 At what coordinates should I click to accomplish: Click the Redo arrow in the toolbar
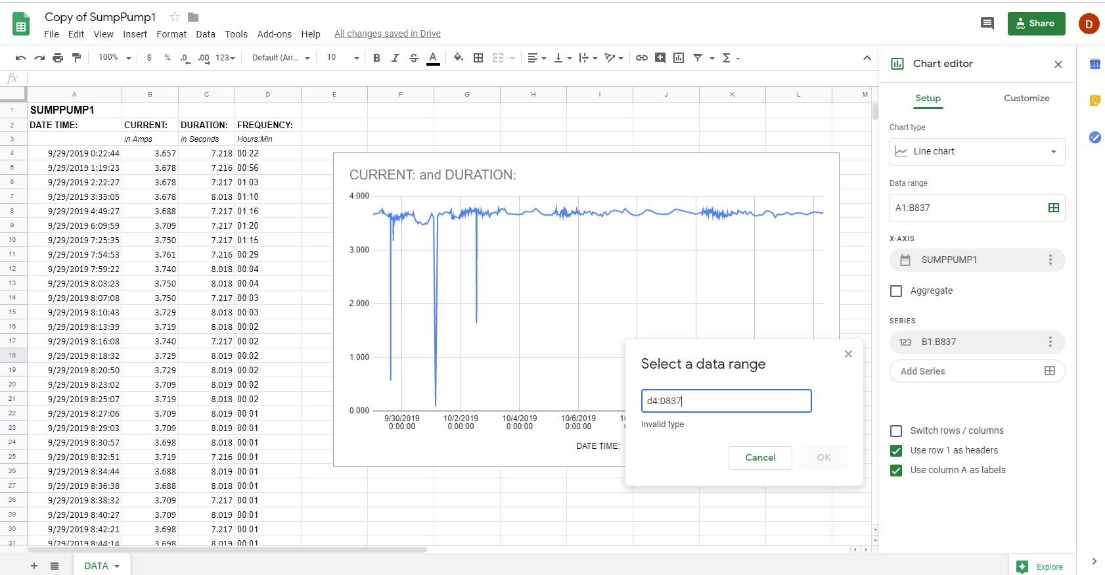click(39, 58)
